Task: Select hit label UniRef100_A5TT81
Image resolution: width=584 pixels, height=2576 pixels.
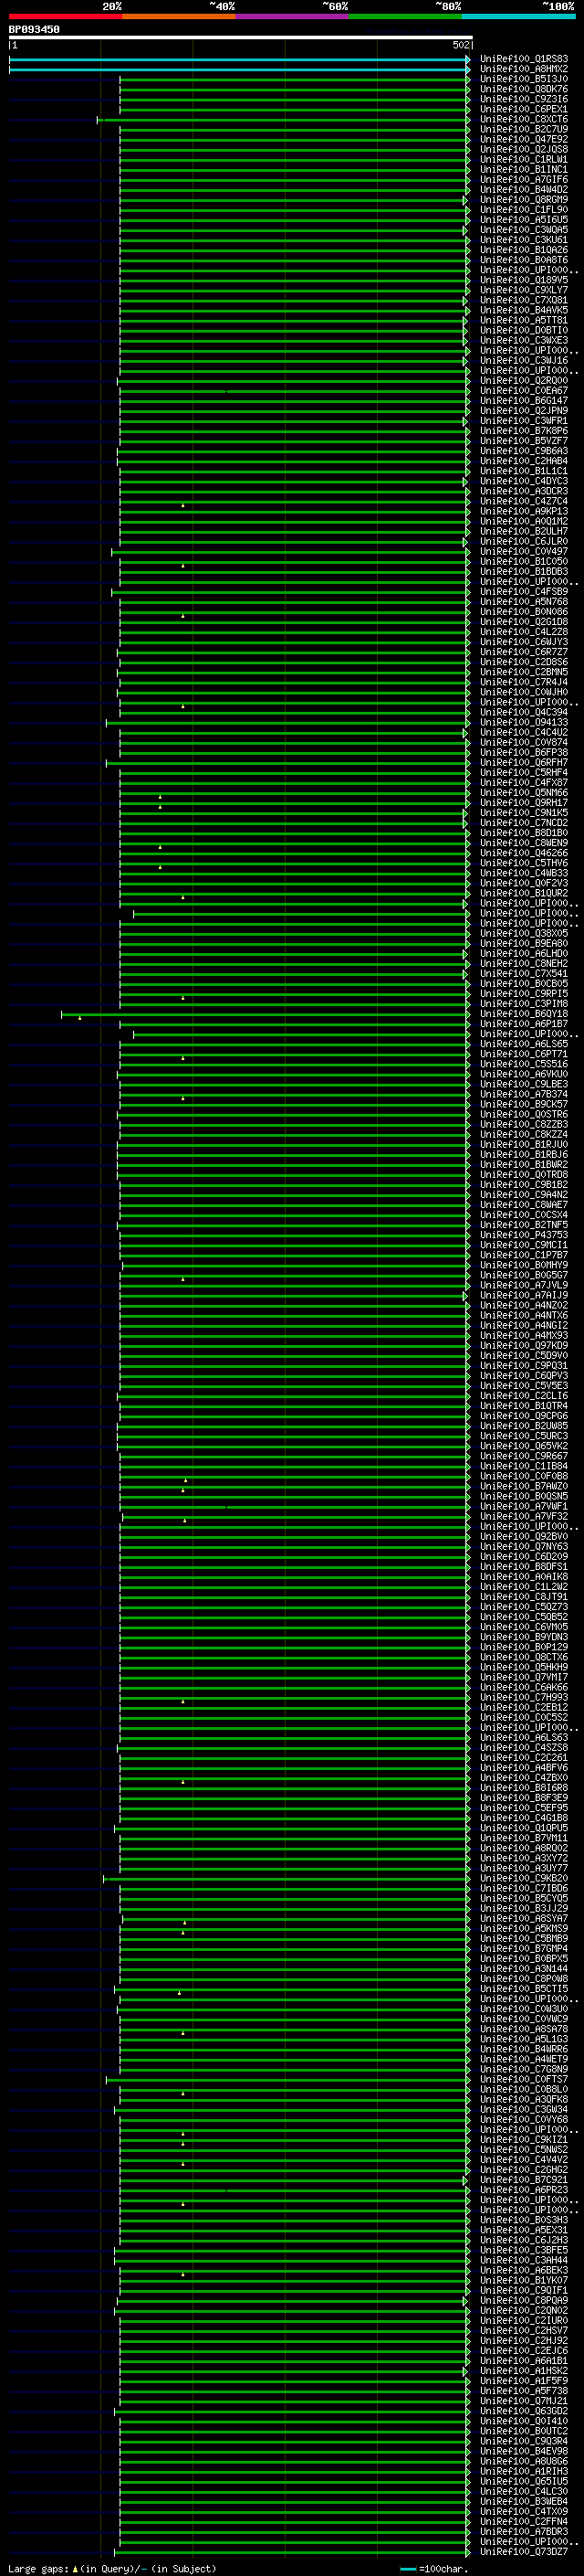Action: coord(523,320)
